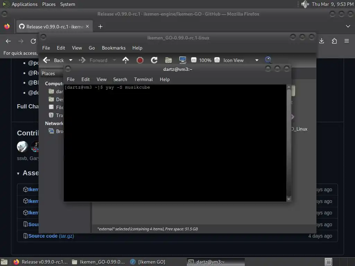Click the Network heading in Places sidebar

tap(54, 124)
